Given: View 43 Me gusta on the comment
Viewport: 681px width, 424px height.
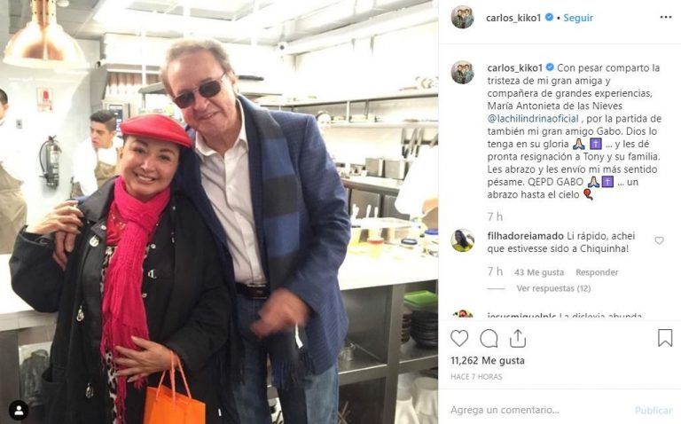Looking at the screenshot, I should [539, 272].
